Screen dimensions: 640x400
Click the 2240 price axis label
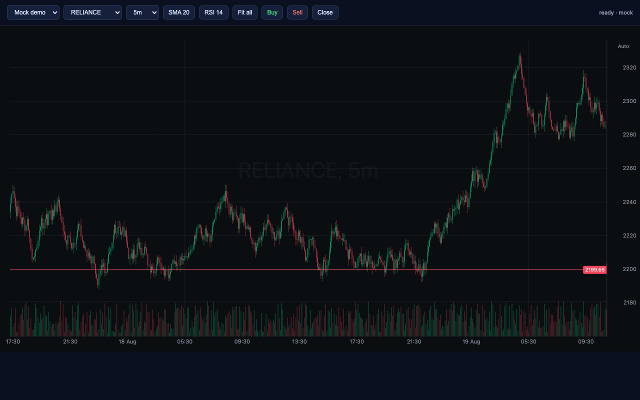(629, 202)
